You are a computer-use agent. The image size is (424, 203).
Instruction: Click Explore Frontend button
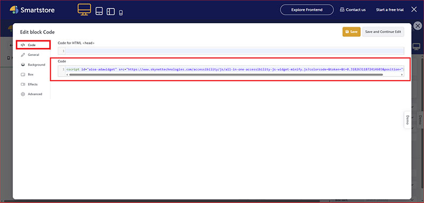pos(306,10)
